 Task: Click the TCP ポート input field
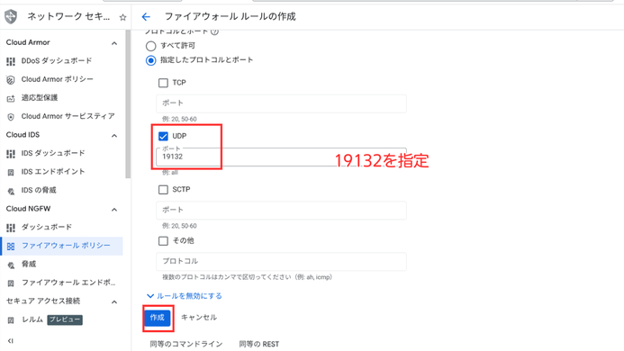coord(281,103)
